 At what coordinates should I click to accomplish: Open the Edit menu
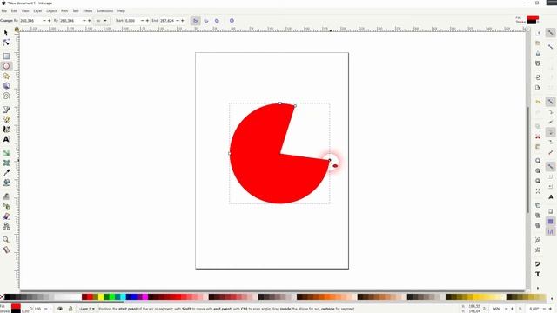14,11
